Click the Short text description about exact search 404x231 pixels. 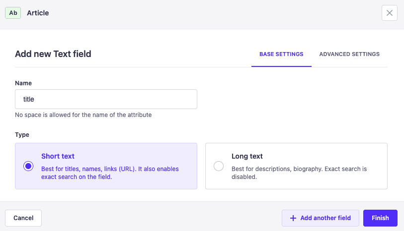tap(110, 173)
